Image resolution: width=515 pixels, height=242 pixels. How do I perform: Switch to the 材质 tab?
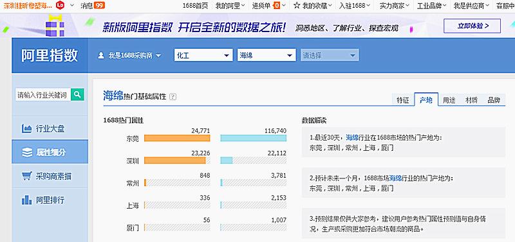point(471,100)
